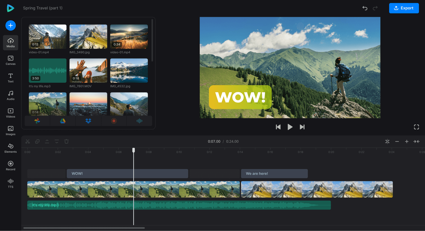Toggle fullscreen preview

416,127
